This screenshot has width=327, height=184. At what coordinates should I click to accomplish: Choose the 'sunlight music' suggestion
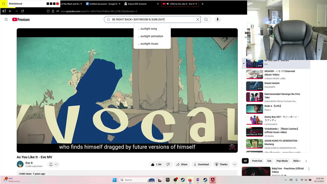pyautogui.click(x=152, y=44)
